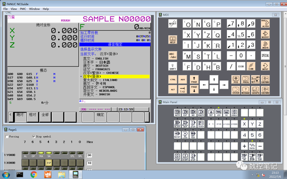
Task: Click the RESET key on MDI panel
Action: click(173, 24)
